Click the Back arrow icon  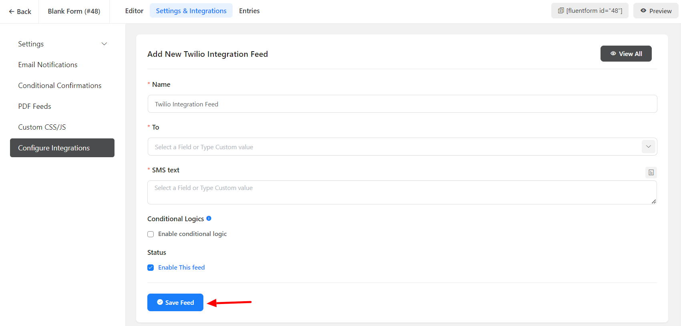[12, 12]
